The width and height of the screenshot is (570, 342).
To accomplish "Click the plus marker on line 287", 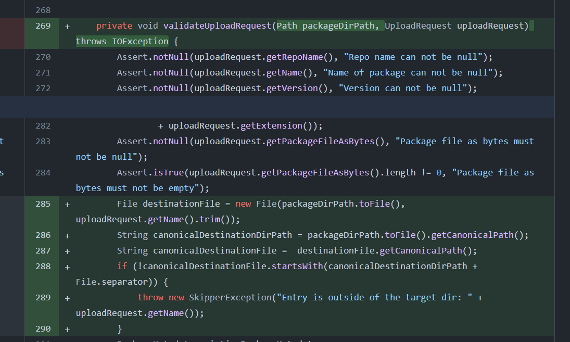I will point(67,251).
